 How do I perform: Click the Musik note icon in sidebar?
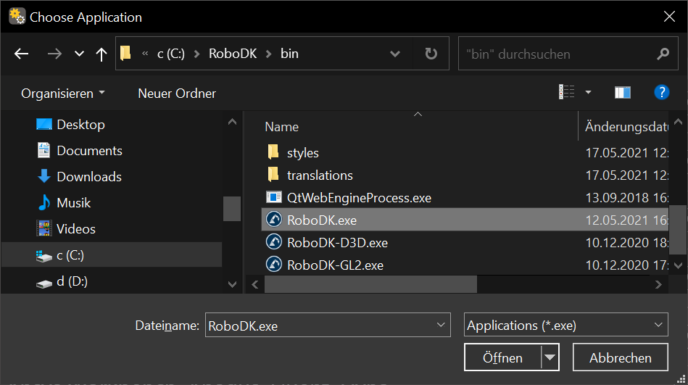[44, 202]
